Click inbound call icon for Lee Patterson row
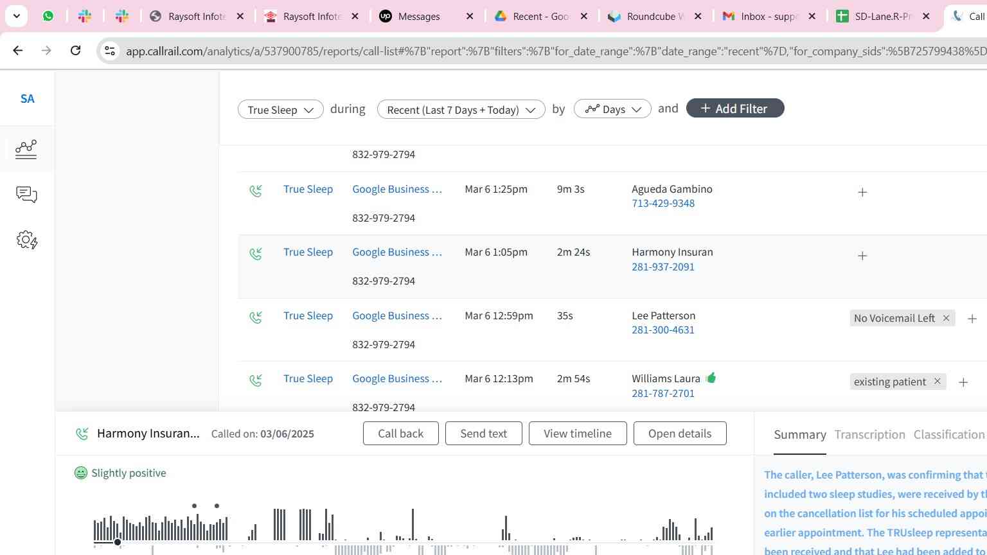Image resolution: width=987 pixels, height=555 pixels. click(256, 317)
